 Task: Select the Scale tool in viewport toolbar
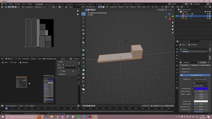pos(83,30)
